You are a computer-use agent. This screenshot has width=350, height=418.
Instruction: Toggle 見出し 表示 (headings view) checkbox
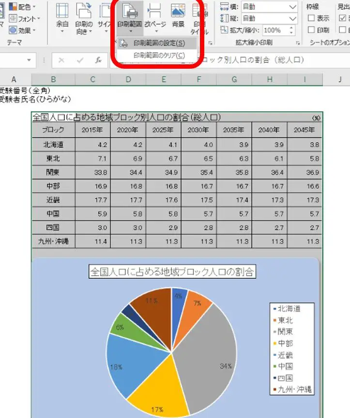(x=343, y=18)
